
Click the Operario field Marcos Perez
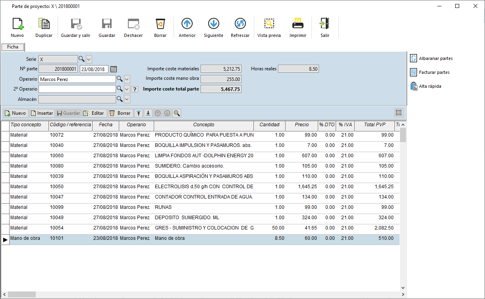(x=77, y=79)
